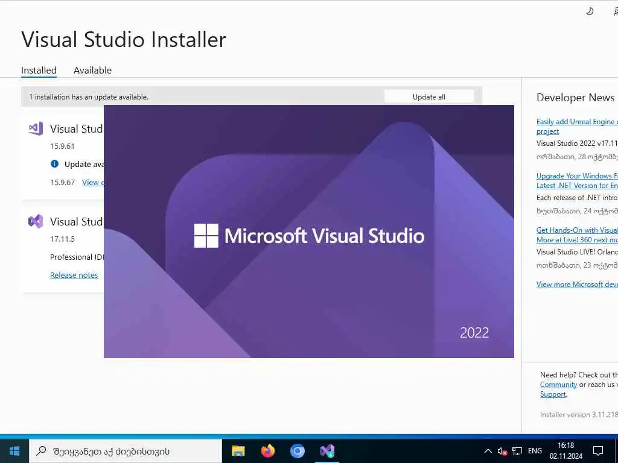This screenshot has width=618, height=463.
Task: Switch input language via ENG indicator
Action: pos(535,451)
